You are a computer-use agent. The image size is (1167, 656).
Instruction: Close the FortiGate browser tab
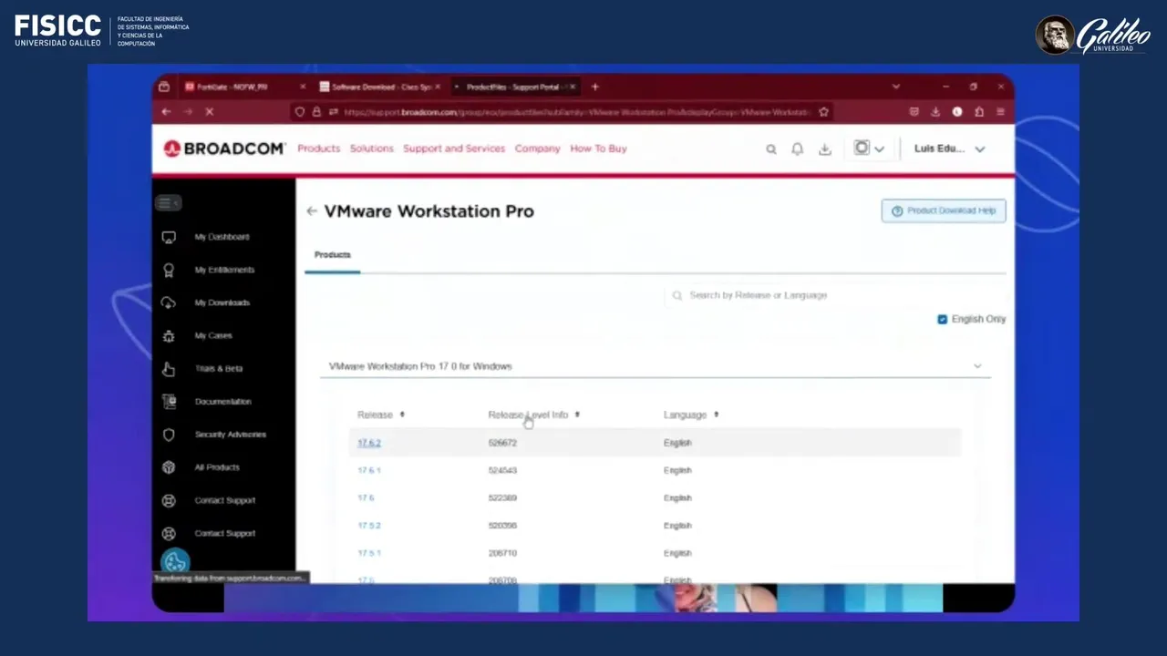click(x=303, y=87)
